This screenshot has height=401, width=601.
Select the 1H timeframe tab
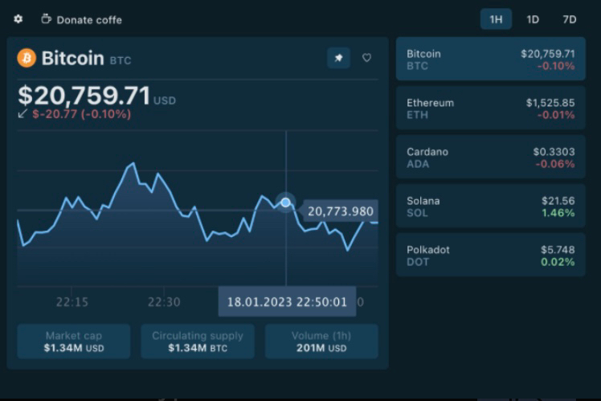496,19
